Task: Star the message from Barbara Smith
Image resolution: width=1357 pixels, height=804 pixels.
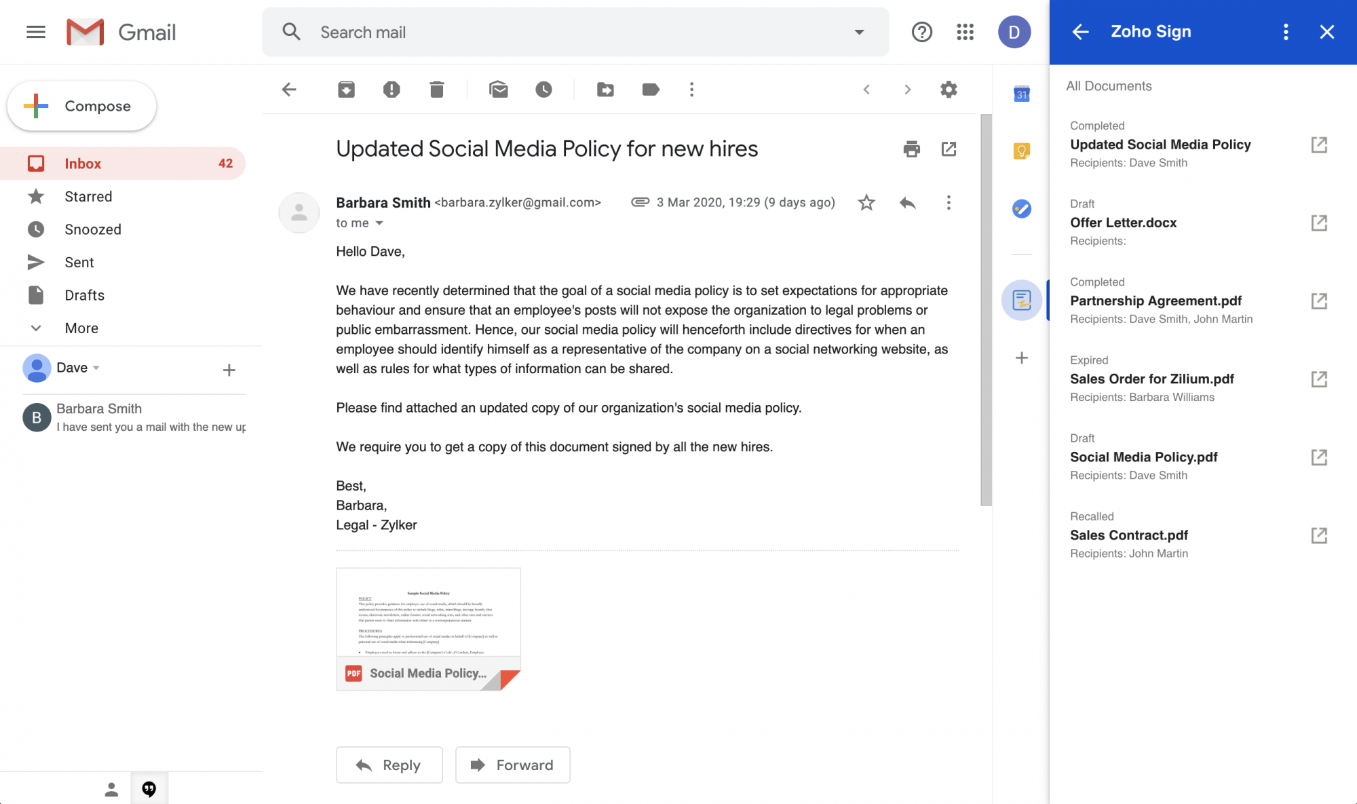Action: (866, 203)
